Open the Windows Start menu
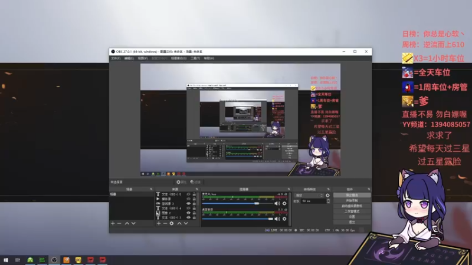Viewport: 472px width, 265px height. pos(6,260)
